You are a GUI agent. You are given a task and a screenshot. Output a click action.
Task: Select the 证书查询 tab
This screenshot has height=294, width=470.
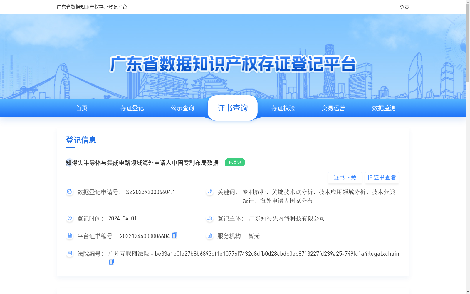tap(233, 108)
